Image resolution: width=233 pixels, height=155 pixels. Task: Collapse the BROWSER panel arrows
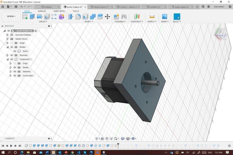pos(2,26)
